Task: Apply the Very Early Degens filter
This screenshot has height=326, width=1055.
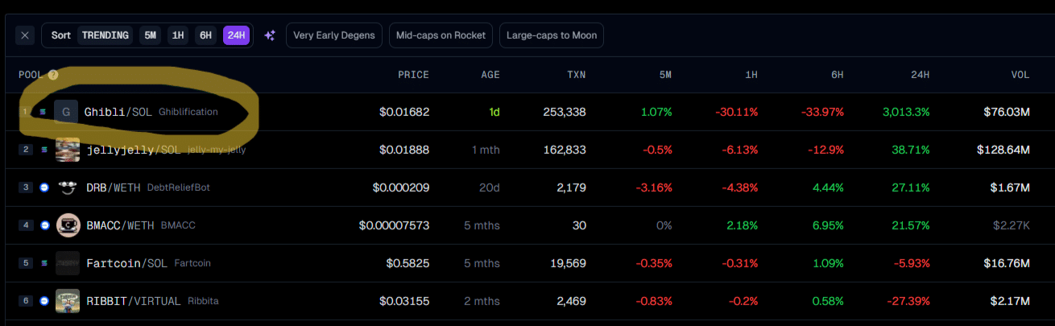Action: point(334,35)
